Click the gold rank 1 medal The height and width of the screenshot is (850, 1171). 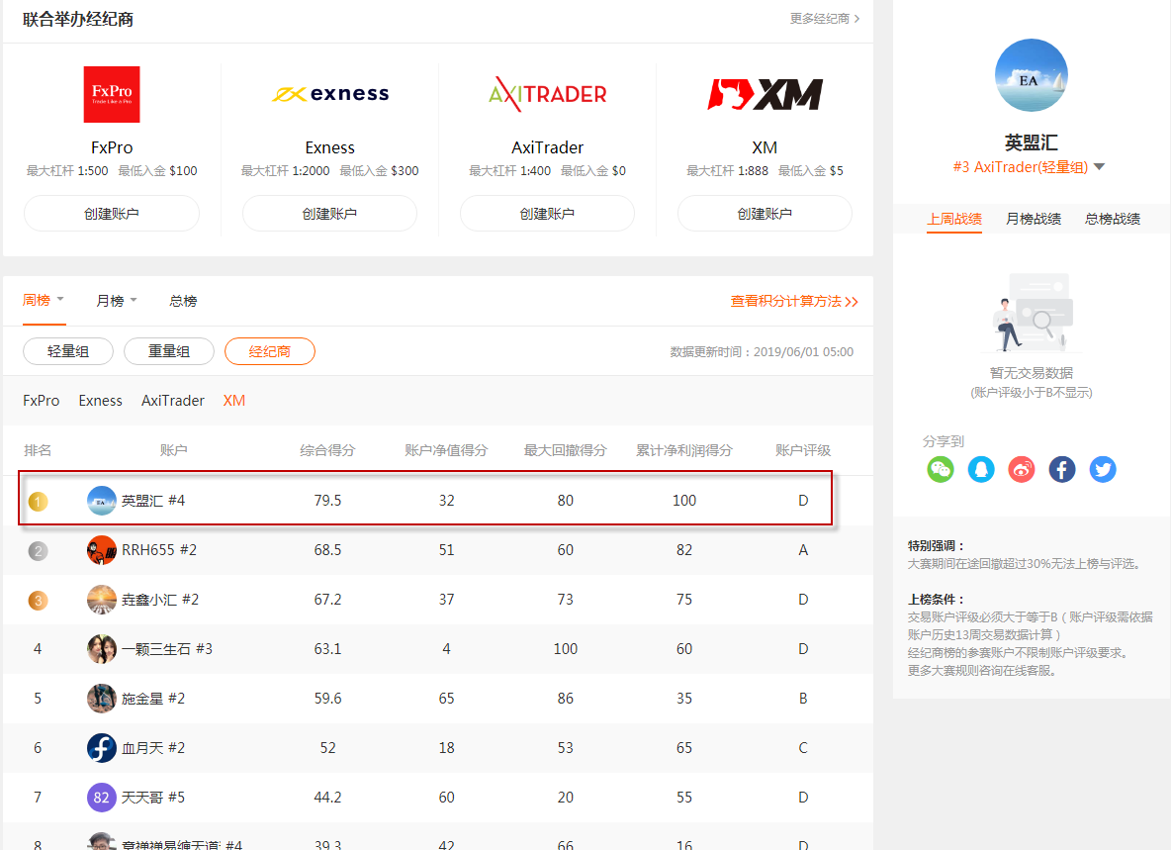pos(39,501)
